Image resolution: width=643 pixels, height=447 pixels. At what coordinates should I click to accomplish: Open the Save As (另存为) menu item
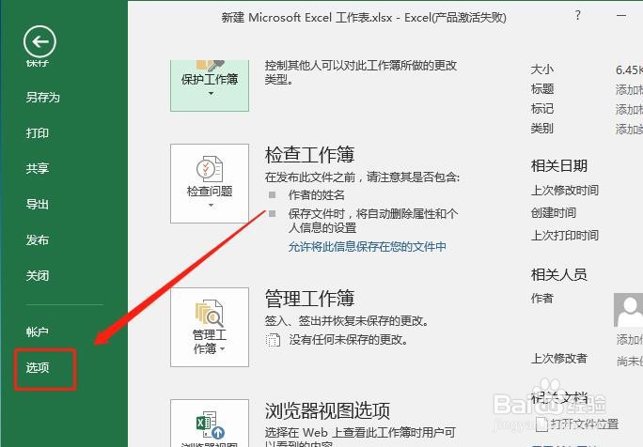[x=43, y=98]
